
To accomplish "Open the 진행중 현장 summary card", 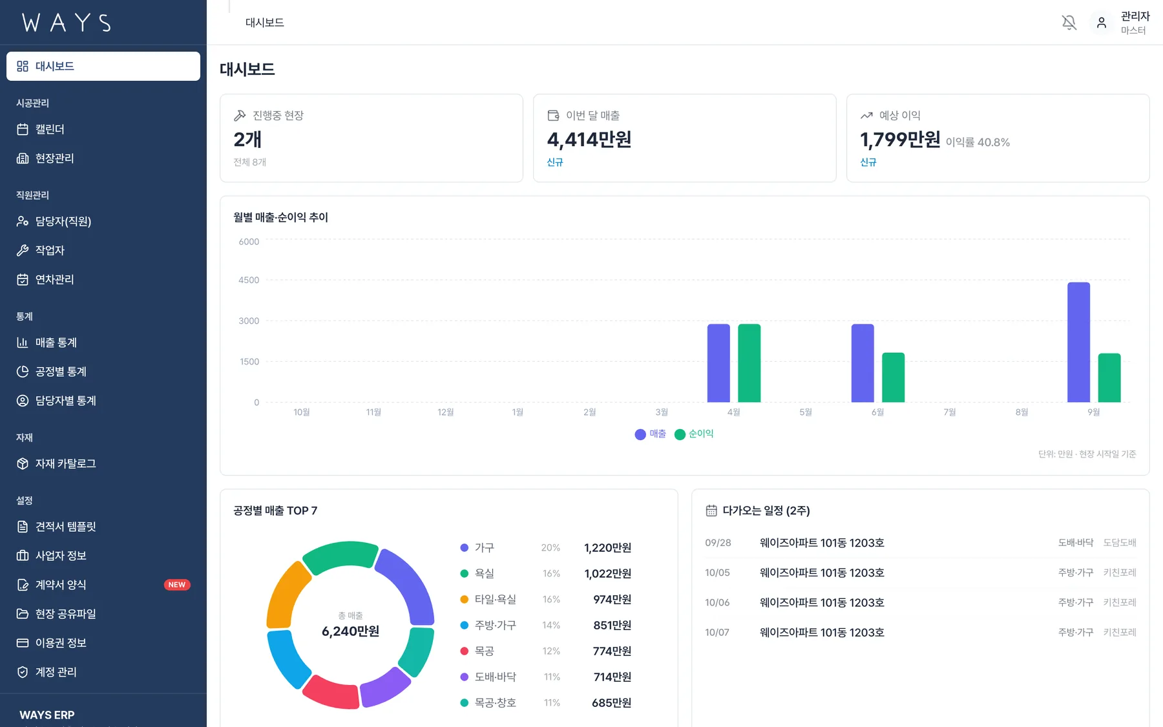I will (372, 138).
